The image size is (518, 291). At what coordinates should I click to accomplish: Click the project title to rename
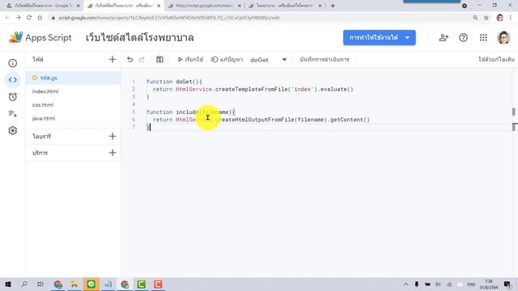140,38
